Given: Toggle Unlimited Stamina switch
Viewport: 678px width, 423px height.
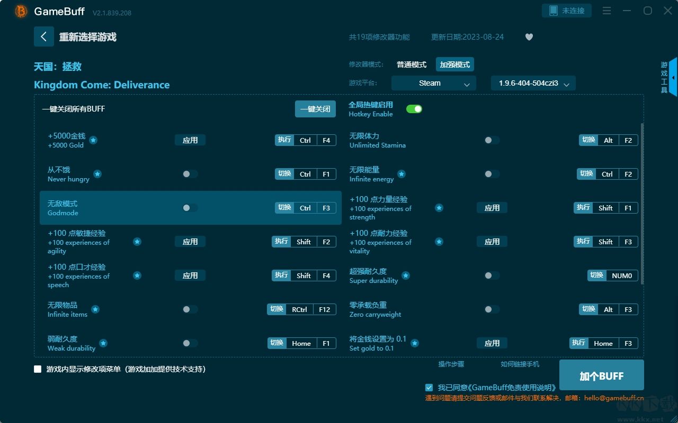Looking at the screenshot, I should [x=492, y=140].
